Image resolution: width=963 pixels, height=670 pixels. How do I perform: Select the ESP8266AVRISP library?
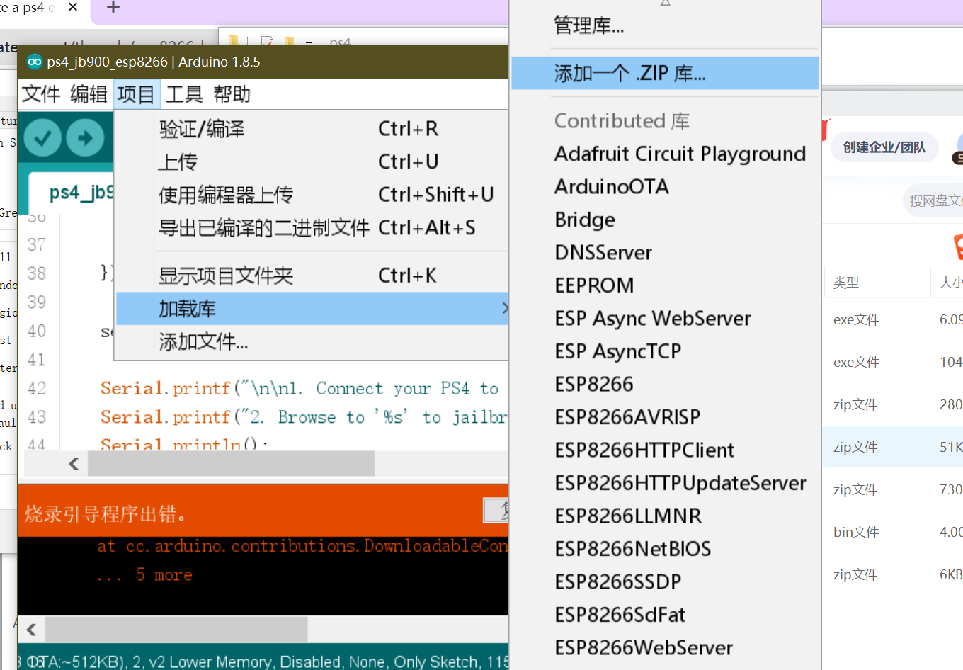pyautogui.click(x=665, y=417)
